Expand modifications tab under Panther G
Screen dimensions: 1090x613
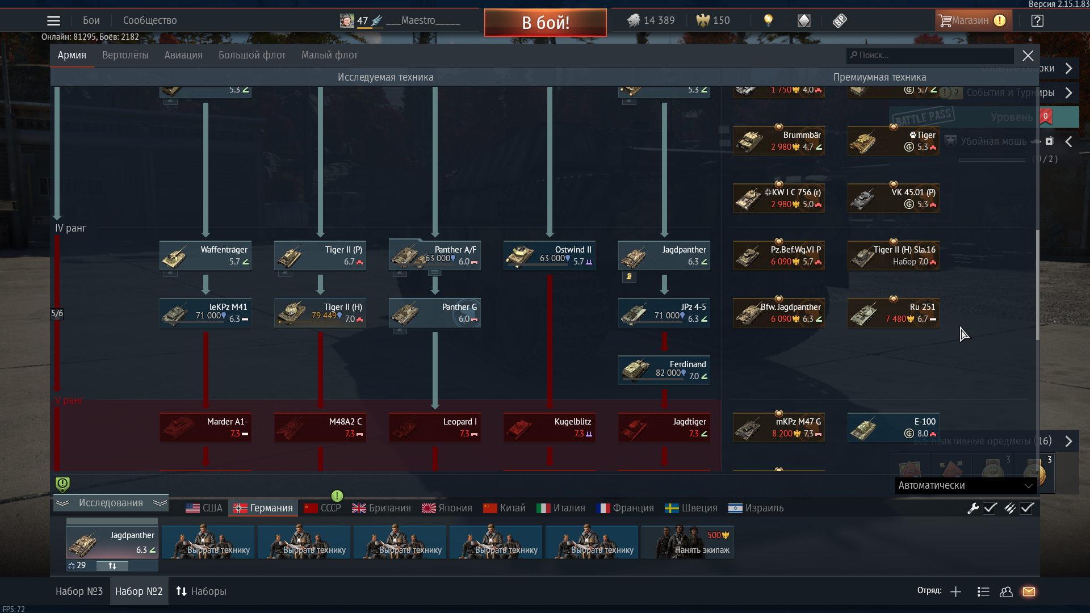400,330
